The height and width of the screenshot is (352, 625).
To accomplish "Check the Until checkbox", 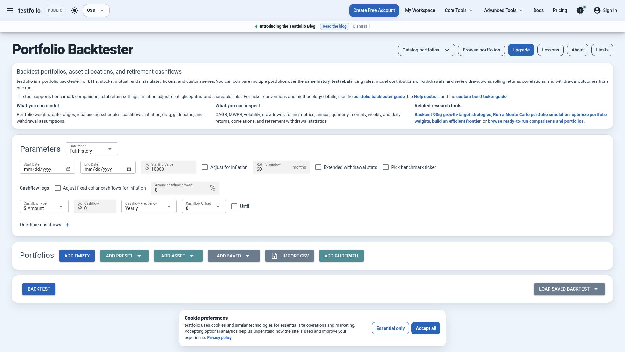I will [x=234, y=206].
